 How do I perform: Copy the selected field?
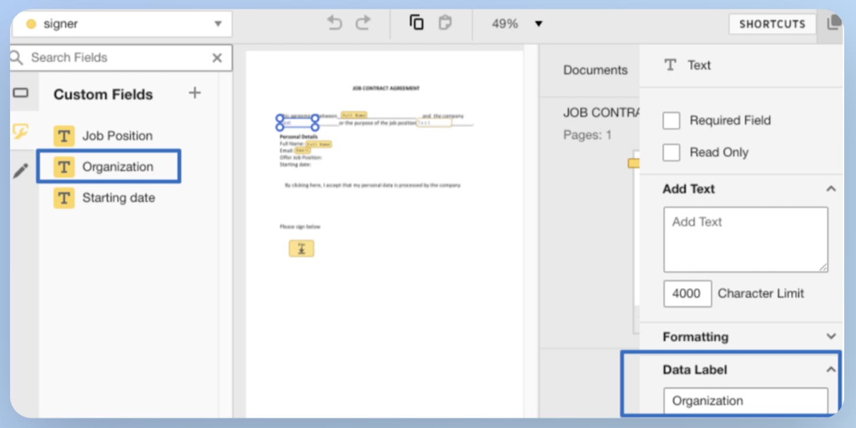point(417,23)
